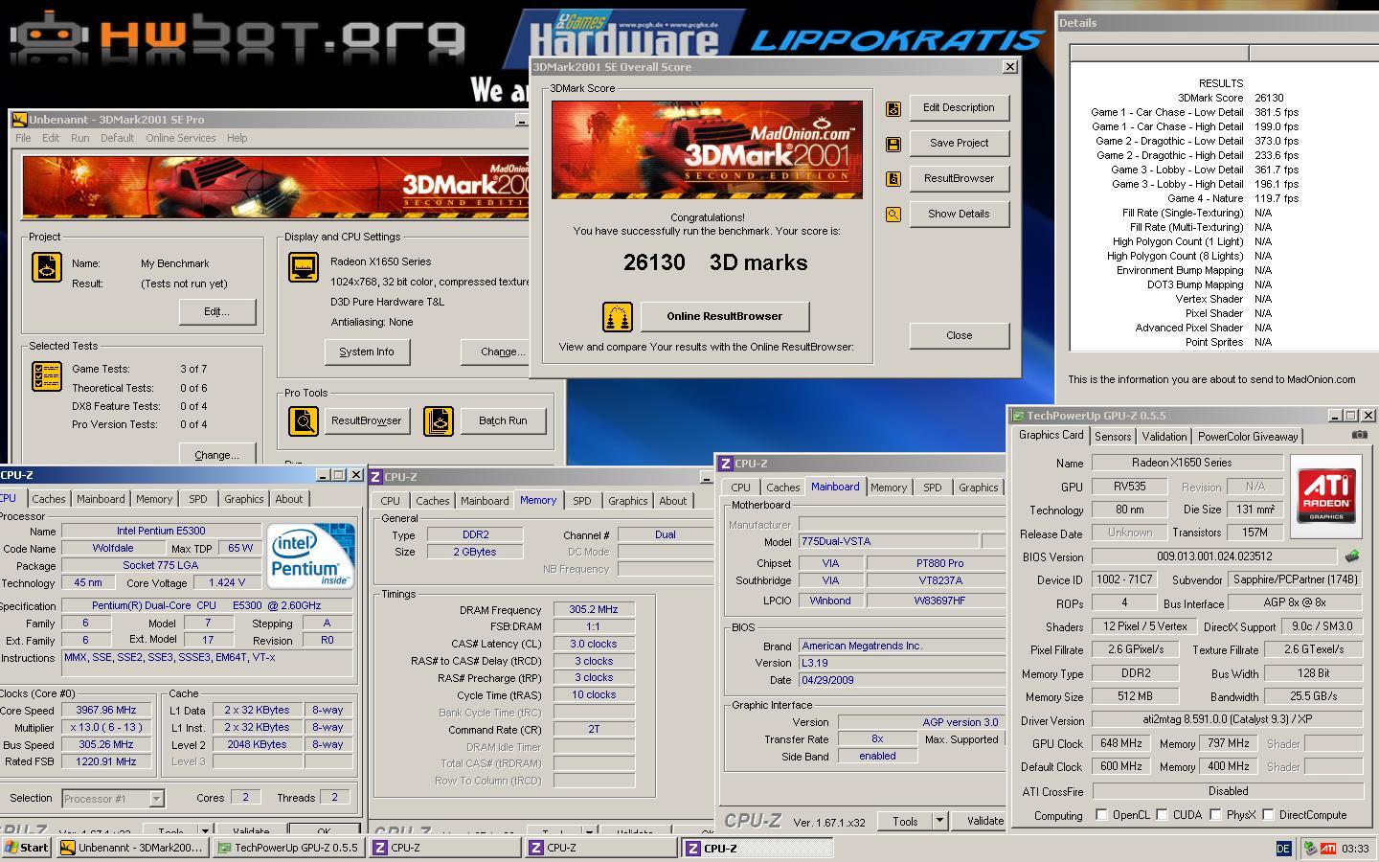Viewport: 1379px width, 862px height.
Task: Click the Edit... button in the Project group
Action: tap(217, 312)
